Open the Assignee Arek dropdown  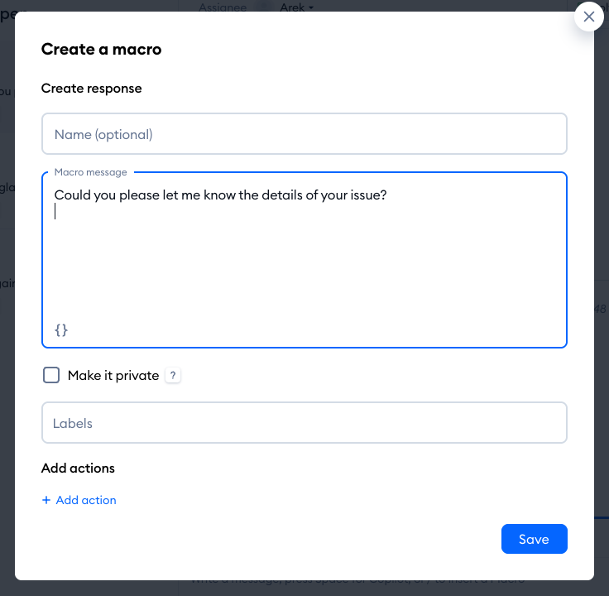pyautogui.click(x=294, y=7)
